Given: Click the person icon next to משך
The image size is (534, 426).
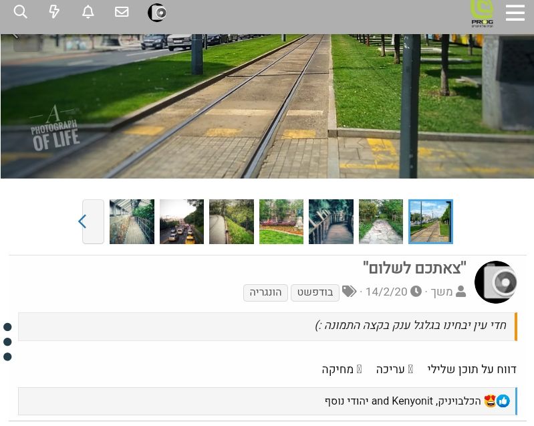Looking at the screenshot, I should coord(460,292).
